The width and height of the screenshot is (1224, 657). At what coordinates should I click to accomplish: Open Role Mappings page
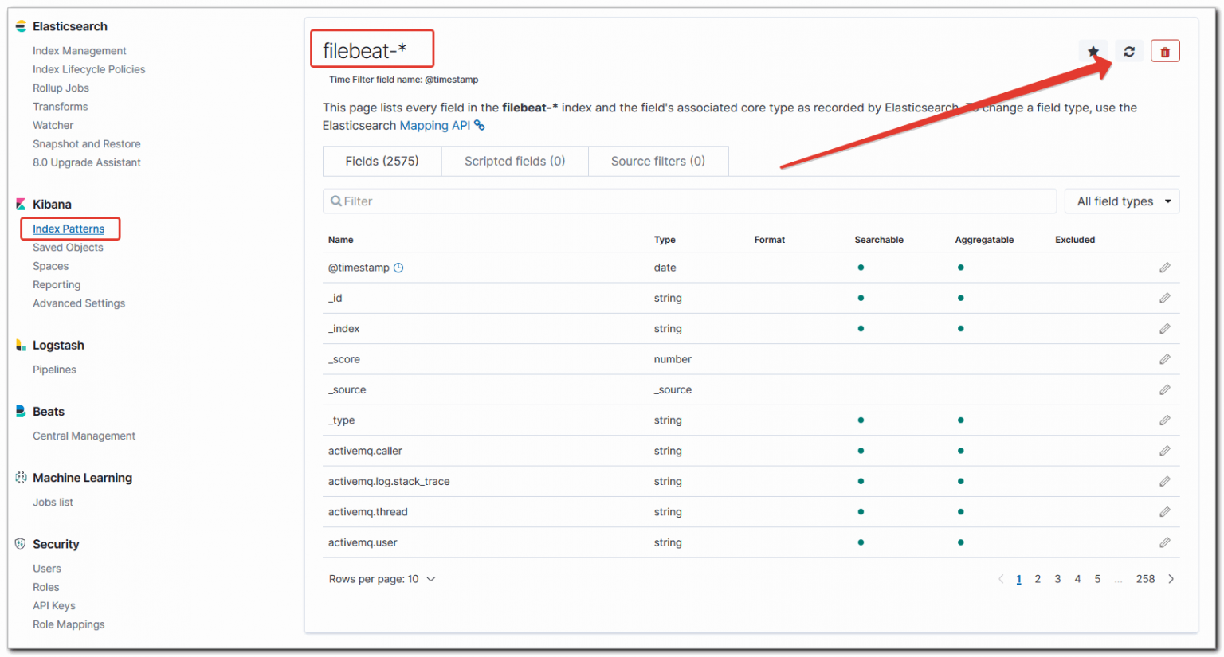[x=69, y=624]
